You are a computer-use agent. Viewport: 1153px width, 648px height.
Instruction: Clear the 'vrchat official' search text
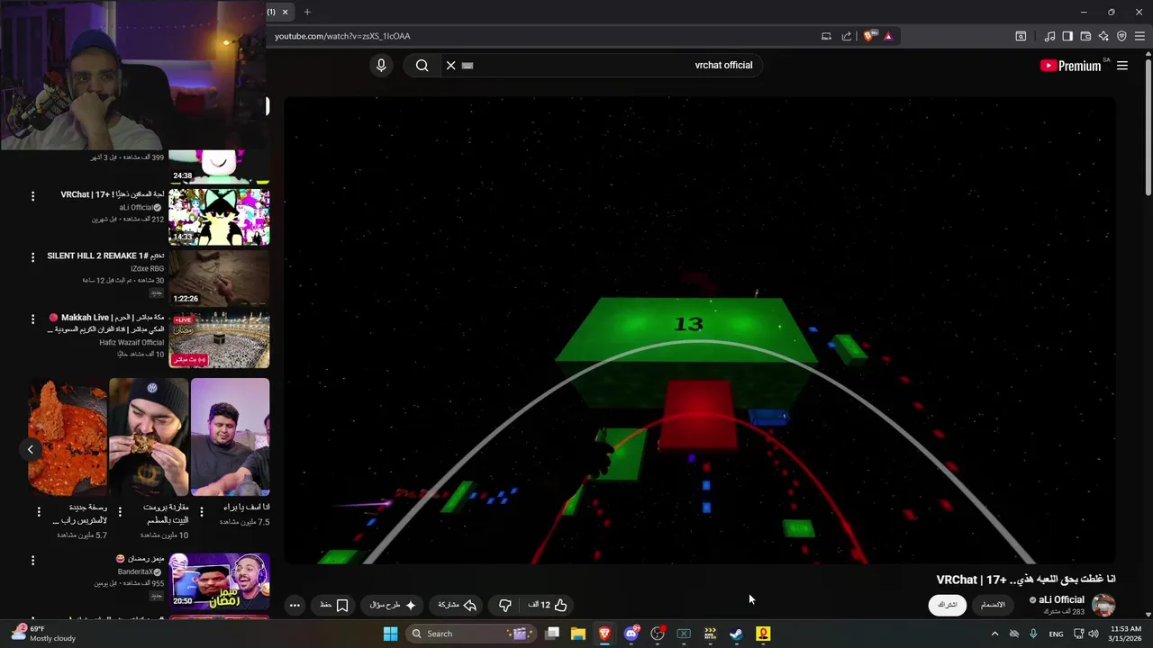coord(450,65)
